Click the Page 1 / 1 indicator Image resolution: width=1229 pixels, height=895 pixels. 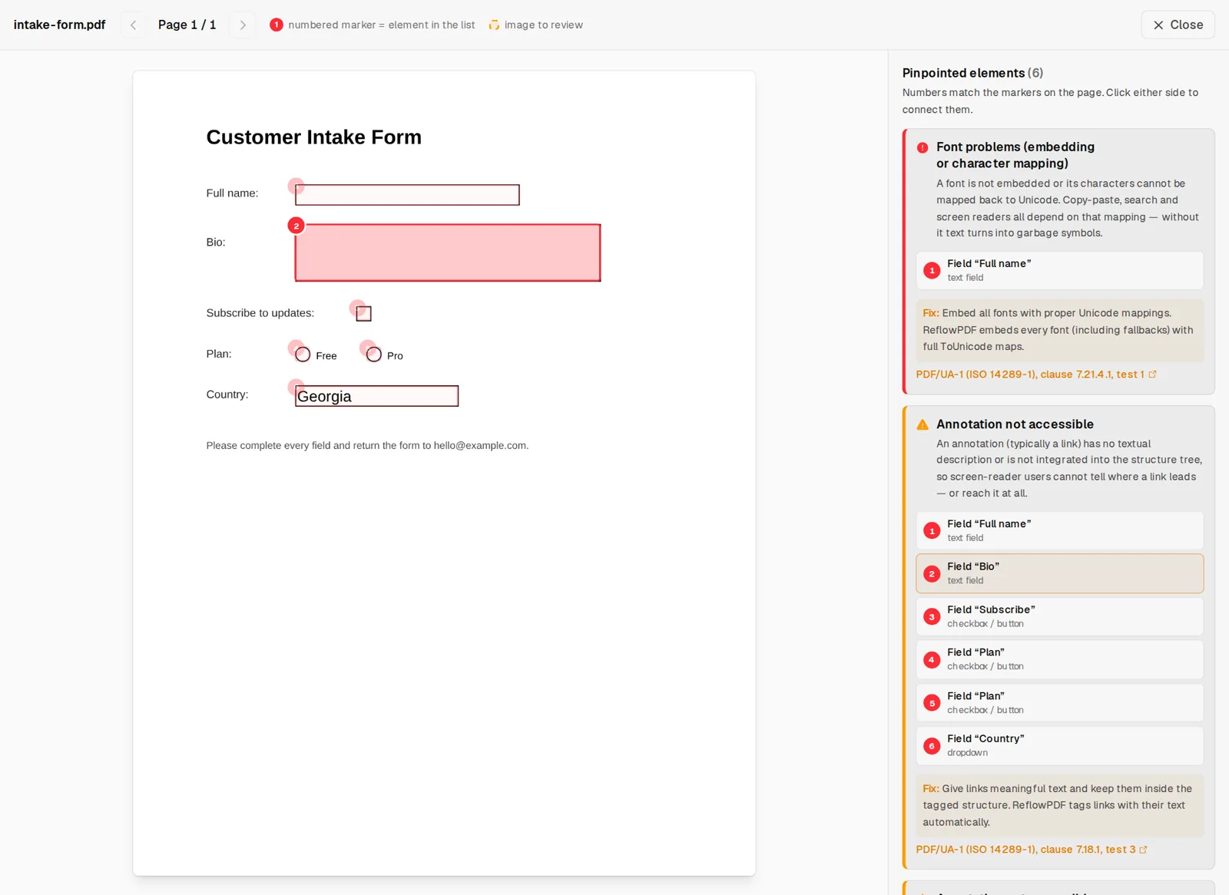click(187, 25)
